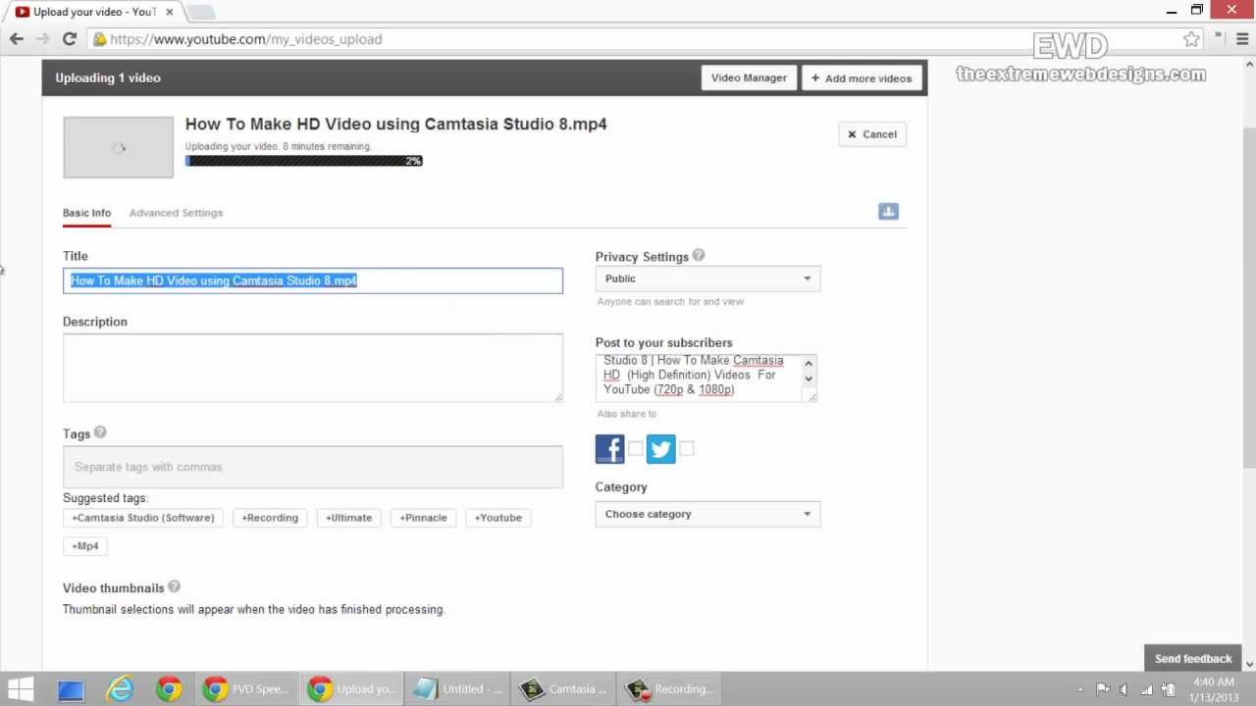Open the Privacy Settings Public dropdown

pos(707,278)
